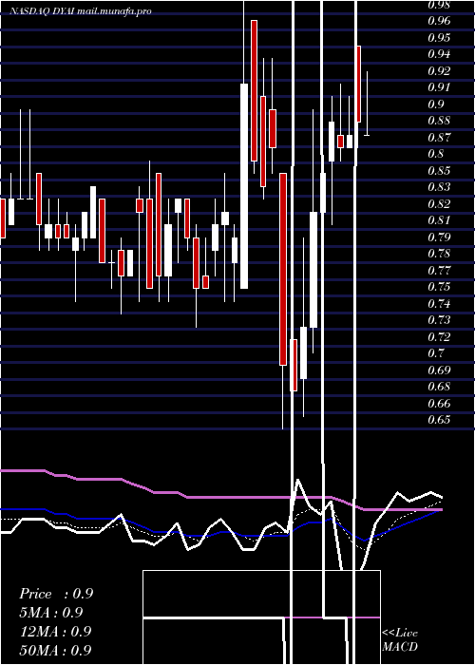Pick the 0.81 price axis label

[439, 220]
